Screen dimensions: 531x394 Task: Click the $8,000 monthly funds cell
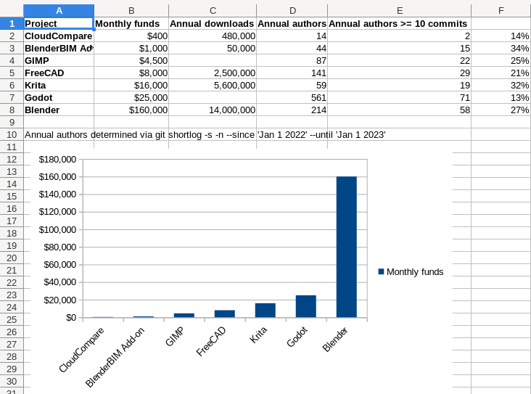[131, 73]
